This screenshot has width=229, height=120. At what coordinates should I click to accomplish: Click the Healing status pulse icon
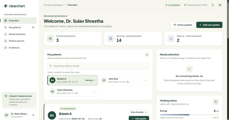(216, 102)
